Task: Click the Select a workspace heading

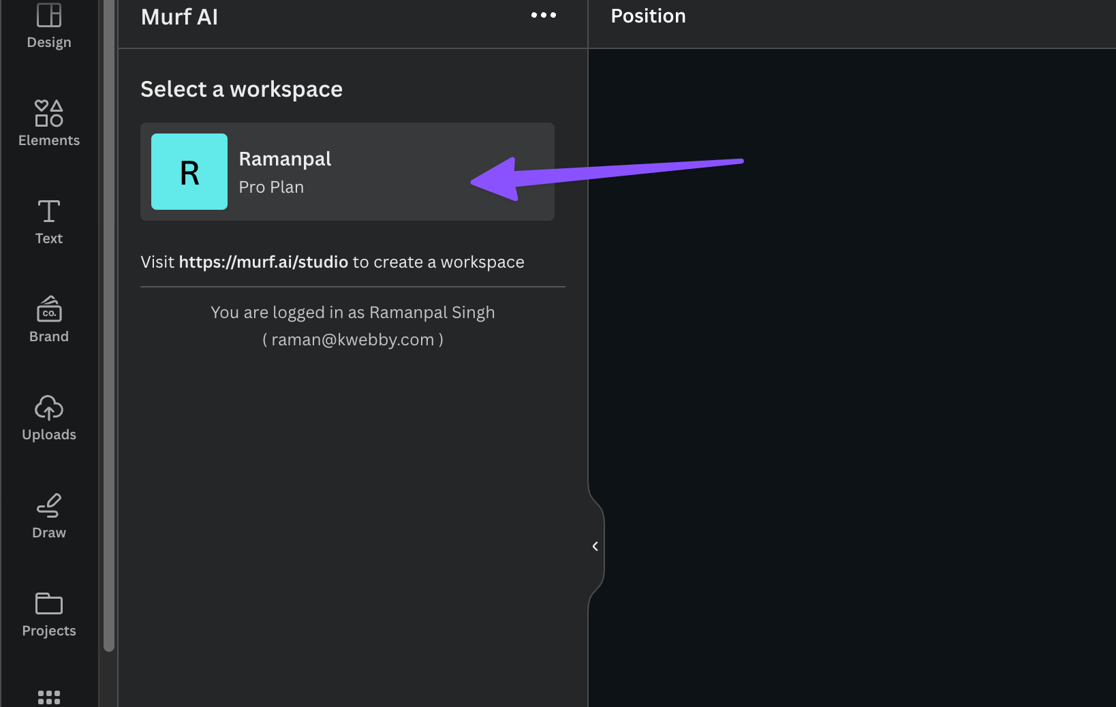Action: [x=241, y=89]
